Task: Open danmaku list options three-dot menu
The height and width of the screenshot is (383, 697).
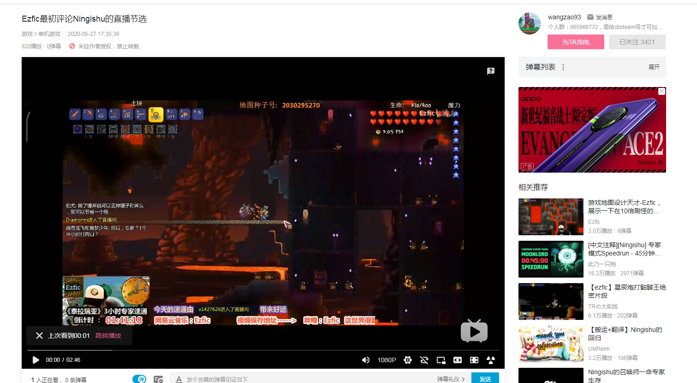Action: click(x=563, y=67)
